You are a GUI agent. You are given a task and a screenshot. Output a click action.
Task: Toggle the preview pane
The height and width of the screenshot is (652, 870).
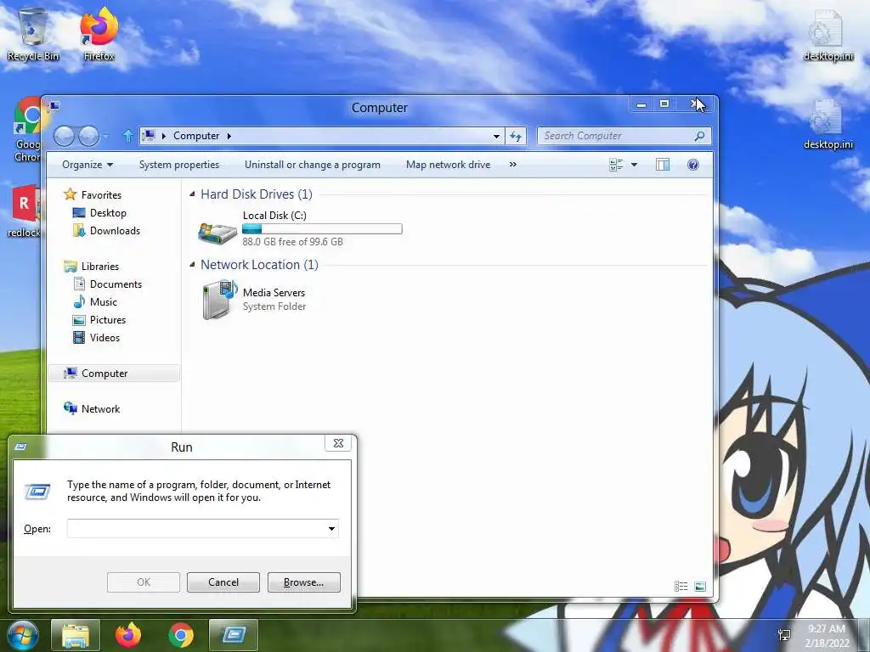(x=663, y=165)
